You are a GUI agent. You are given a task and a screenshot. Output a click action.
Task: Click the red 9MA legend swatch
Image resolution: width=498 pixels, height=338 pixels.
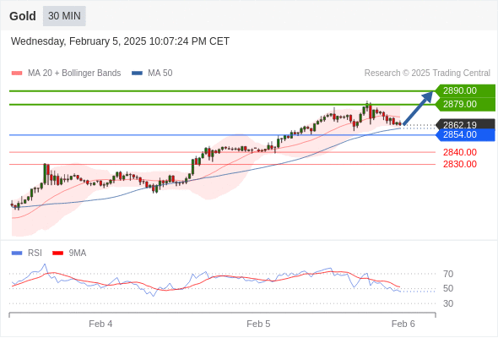(57, 253)
